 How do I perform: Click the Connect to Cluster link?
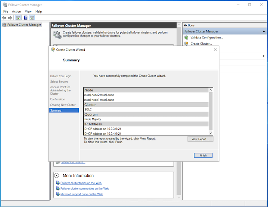pyautogui.click(x=73, y=162)
